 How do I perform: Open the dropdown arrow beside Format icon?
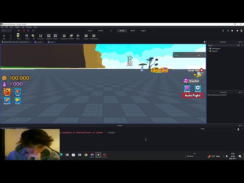(x=29, y=36)
